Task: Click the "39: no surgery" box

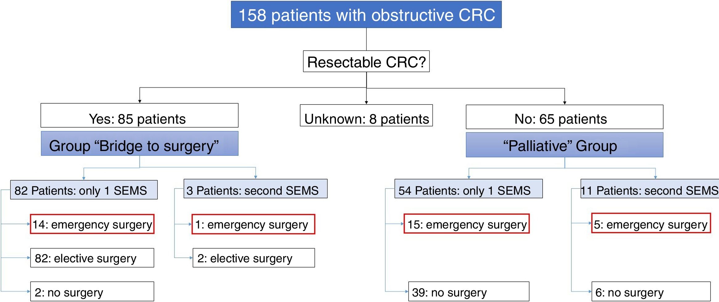Action: click(x=468, y=292)
